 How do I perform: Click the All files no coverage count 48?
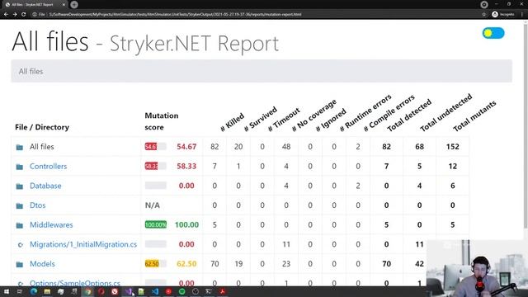point(286,147)
